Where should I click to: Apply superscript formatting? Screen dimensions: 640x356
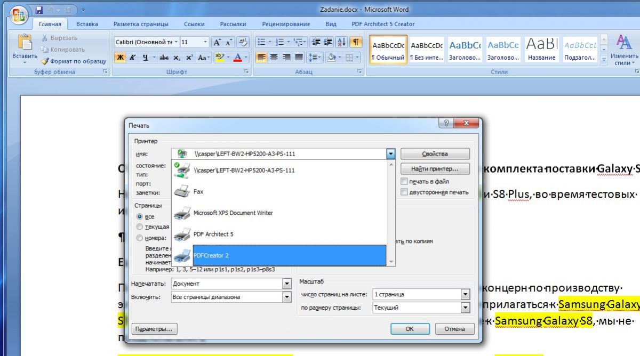point(189,58)
